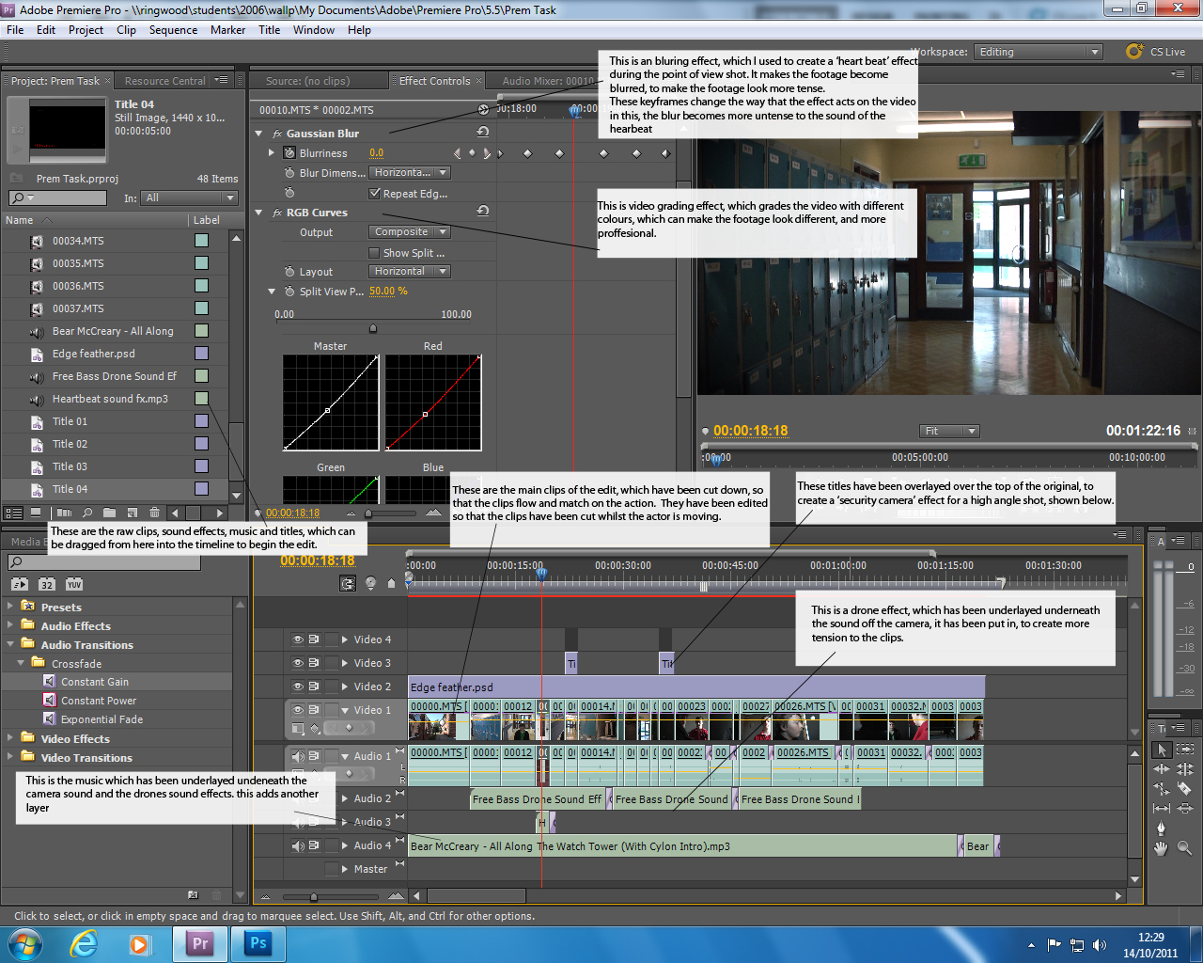Select the Rolling Edit tool
1203x963 pixels.
(x=1185, y=769)
